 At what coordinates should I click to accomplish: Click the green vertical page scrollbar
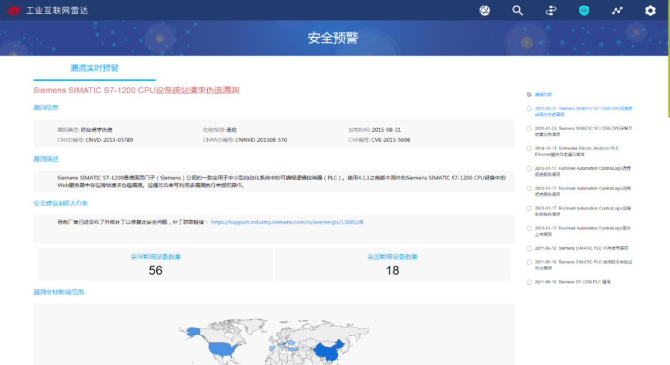click(668, 58)
